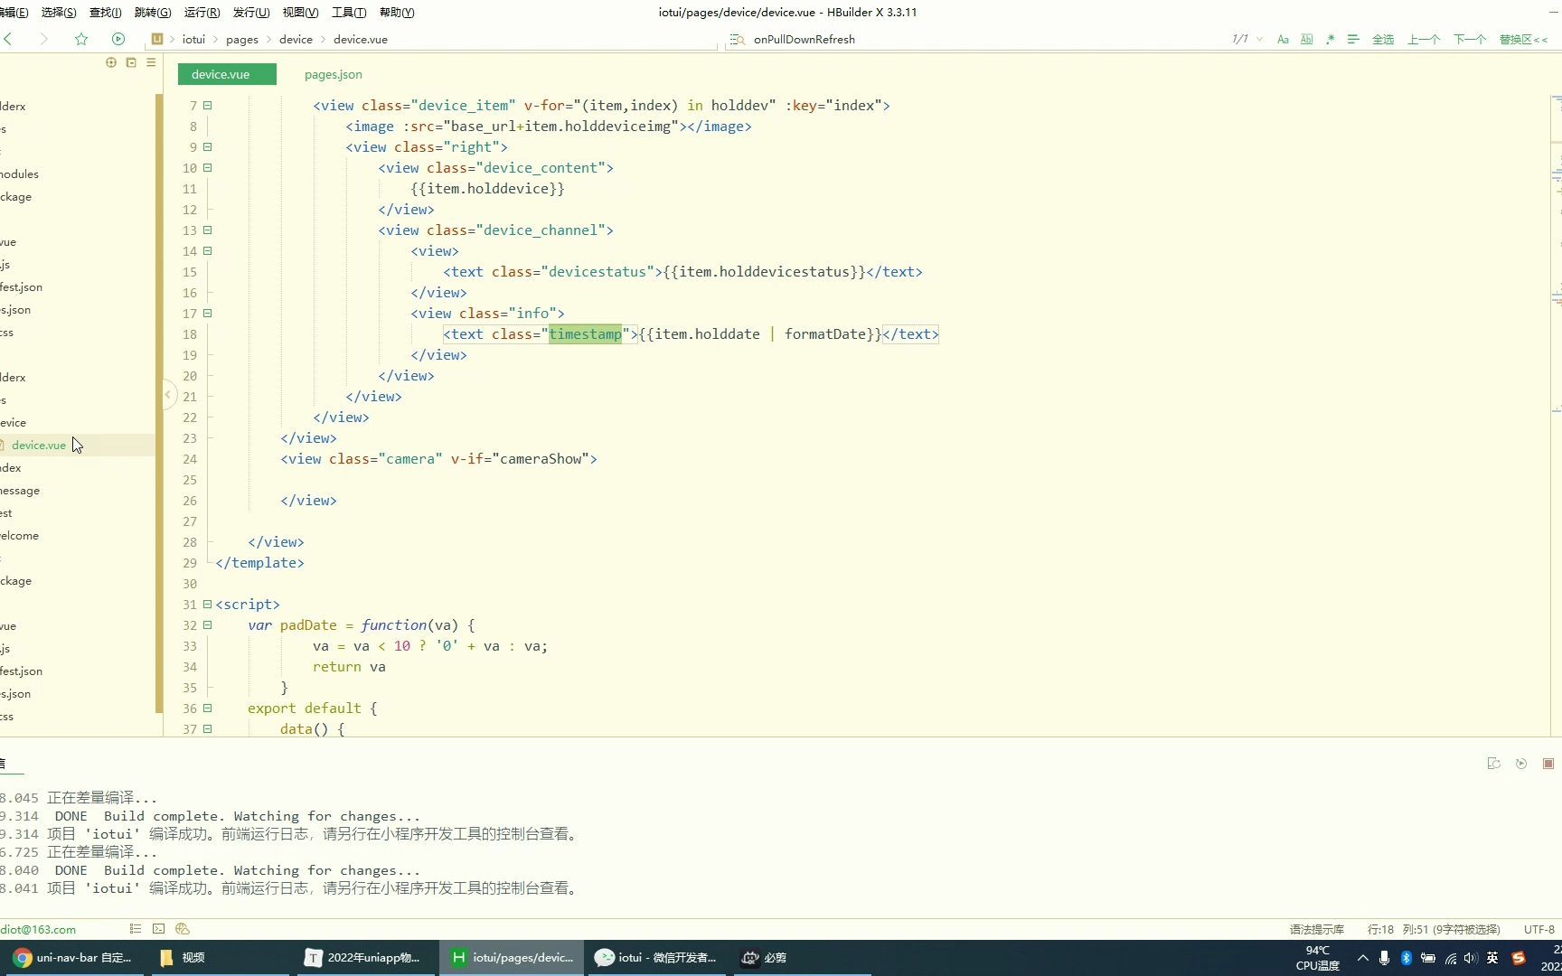This screenshot has height=976, width=1562.
Task: Click the bookmark star icon in the toolbar
Action: coord(81,39)
